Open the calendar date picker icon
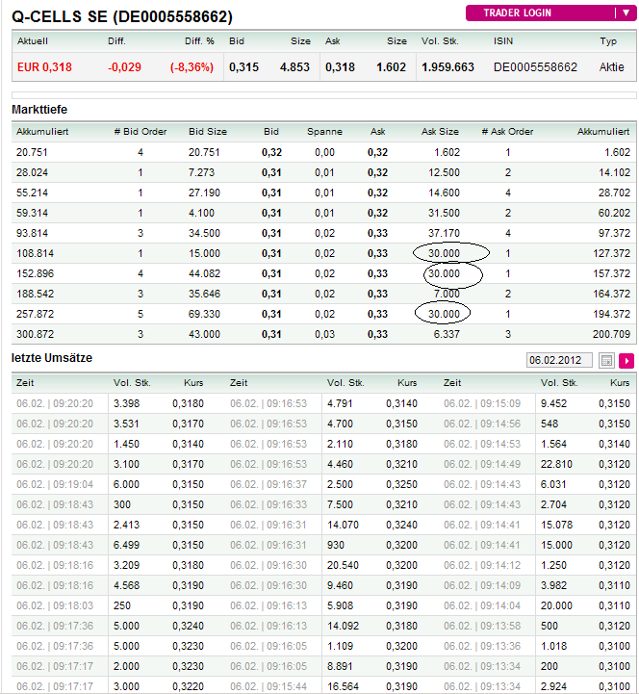This screenshot has height=694, width=639. [x=606, y=360]
